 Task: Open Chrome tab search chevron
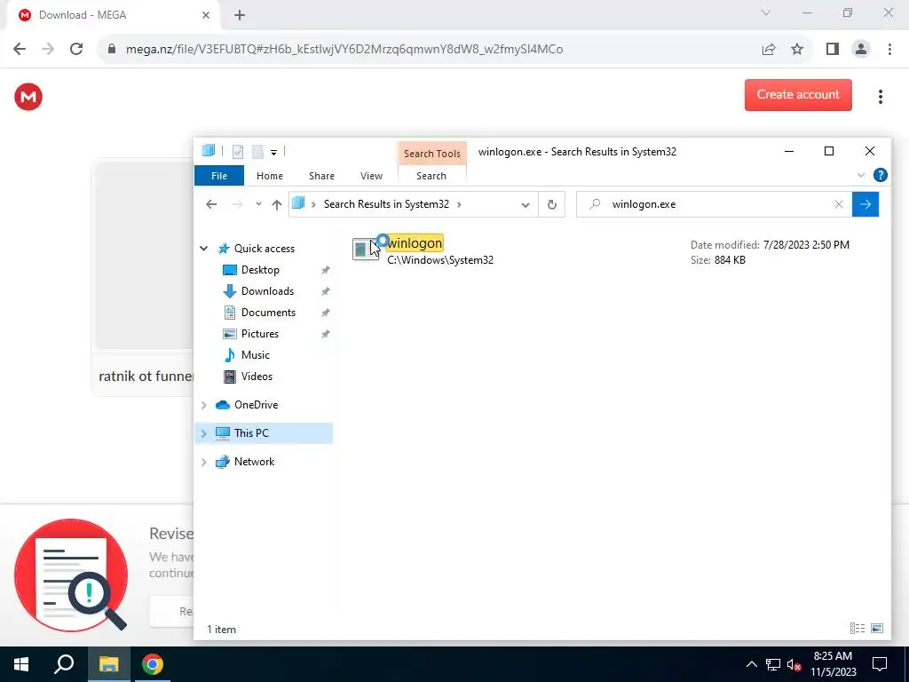tap(766, 12)
